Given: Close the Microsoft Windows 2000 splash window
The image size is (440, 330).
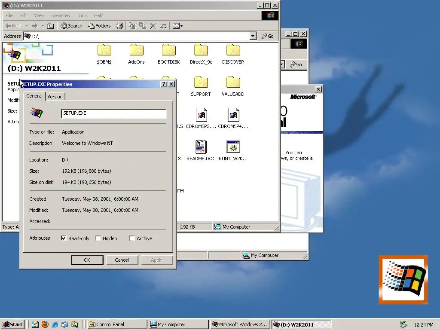Looking at the screenshot, I should (318, 89).
